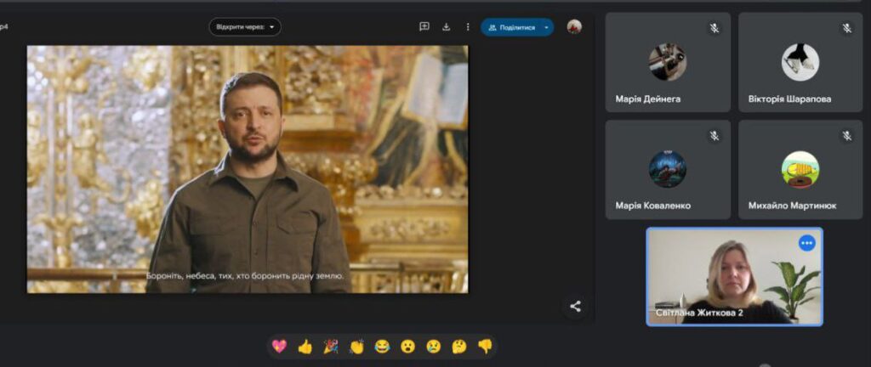This screenshot has height=367, width=871.
Task: Click the name label Марія Дейнега
Action: coord(647,99)
